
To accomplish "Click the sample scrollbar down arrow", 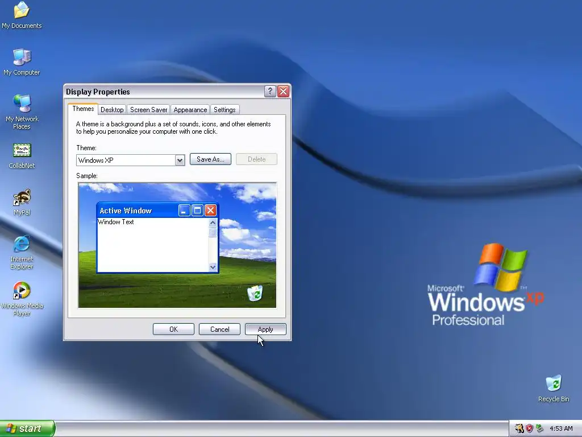I will pyautogui.click(x=213, y=267).
